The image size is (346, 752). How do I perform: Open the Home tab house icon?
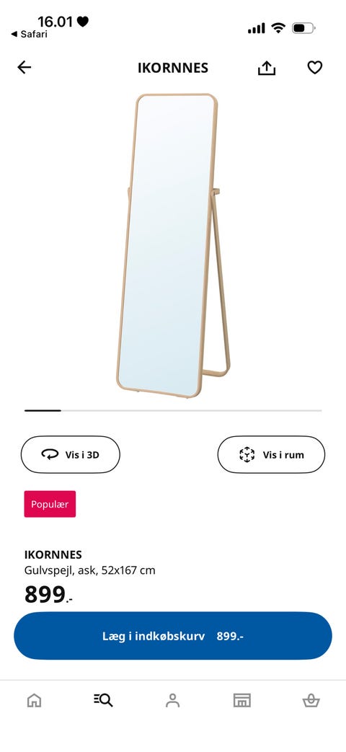(x=34, y=701)
